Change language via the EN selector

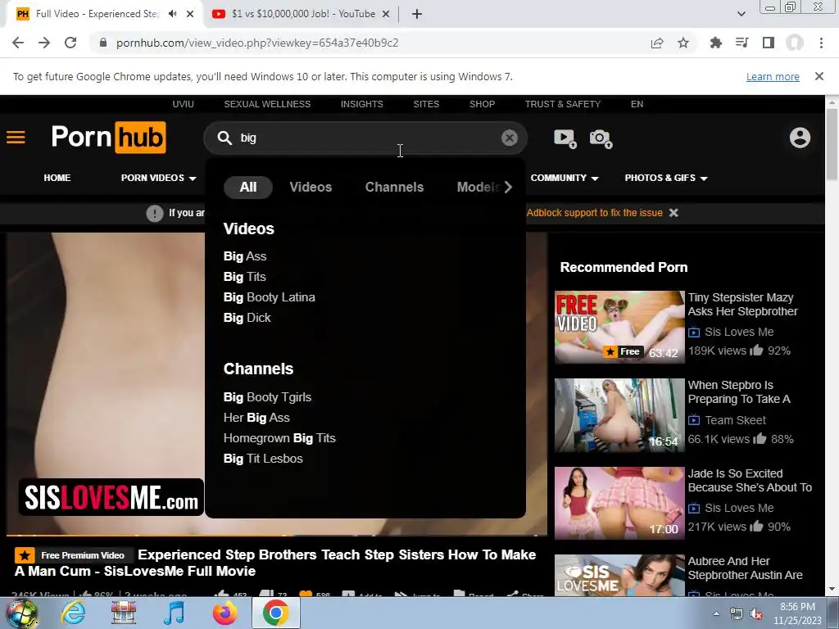637,104
